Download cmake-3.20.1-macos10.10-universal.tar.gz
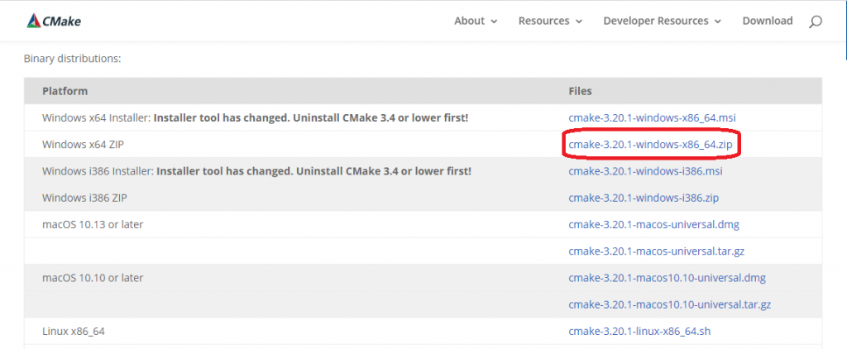This screenshot has height=349, width=847. [x=669, y=304]
